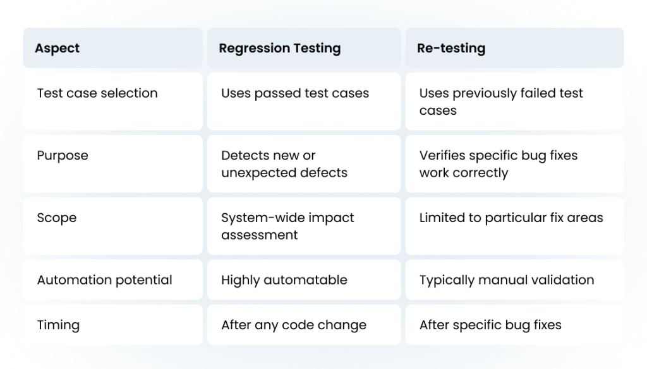The height and width of the screenshot is (369, 647).
Task: Click the Scope row label
Action: coord(112,226)
